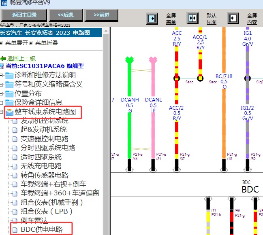This screenshot has height=235, width=263.
Task: Click the /11 P21-b connector pin
Action: pyautogui.click(x=208, y=203)
